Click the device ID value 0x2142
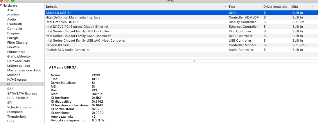Image resolution: width=318 pixels, height=124 pixels. pyautogui.click(x=98, y=101)
